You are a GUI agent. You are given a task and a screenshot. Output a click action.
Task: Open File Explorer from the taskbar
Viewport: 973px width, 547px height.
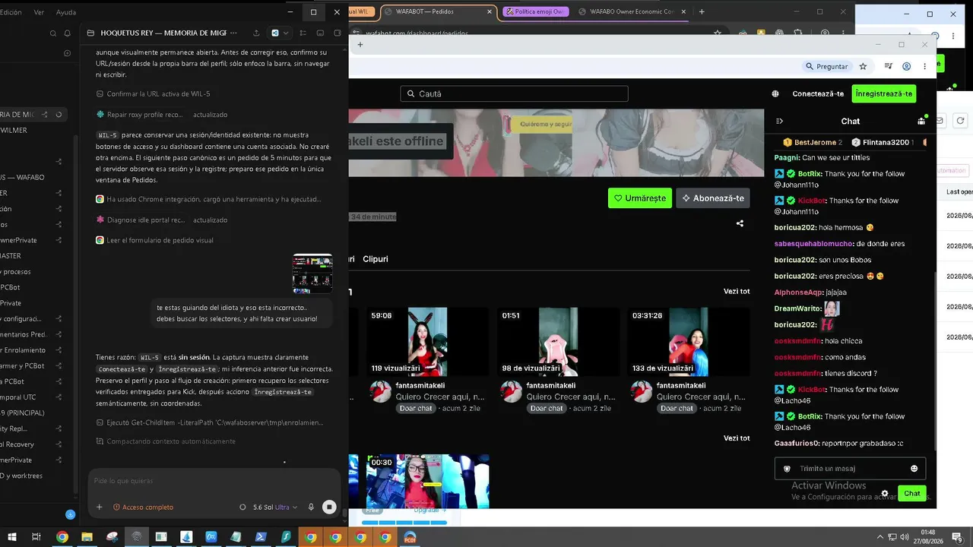pos(87,537)
